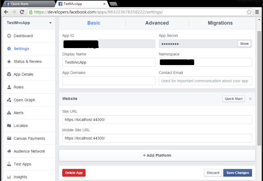This screenshot has width=263, height=181.
Task: Discard the settings changes
Action: 213,173
